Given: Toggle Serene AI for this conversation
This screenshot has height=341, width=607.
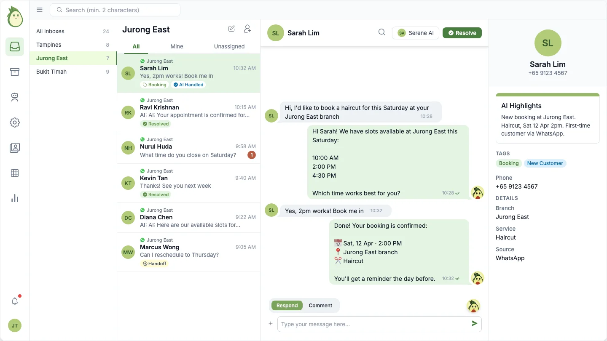Looking at the screenshot, I should [416, 32].
